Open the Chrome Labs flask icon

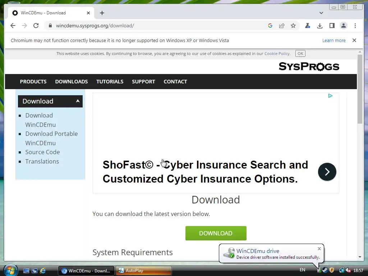click(308, 26)
